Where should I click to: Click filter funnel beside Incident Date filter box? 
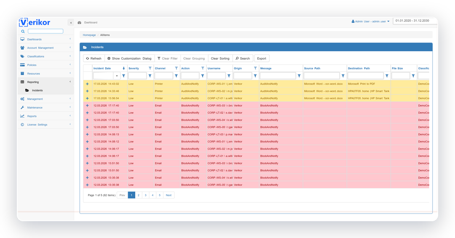point(123,76)
